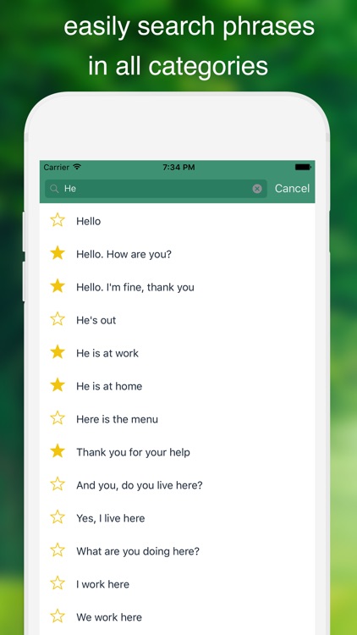The width and height of the screenshot is (357, 635).
Task: Tap the Carrier label in status bar
Action: [x=57, y=167]
